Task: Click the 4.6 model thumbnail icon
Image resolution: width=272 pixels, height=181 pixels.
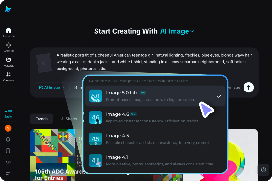Action: click(x=96, y=117)
